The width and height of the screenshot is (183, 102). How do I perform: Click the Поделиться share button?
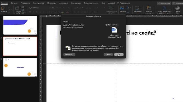tap(164, 3)
